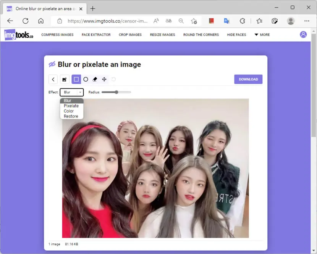Click the back arrow in toolbar

point(53,79)
